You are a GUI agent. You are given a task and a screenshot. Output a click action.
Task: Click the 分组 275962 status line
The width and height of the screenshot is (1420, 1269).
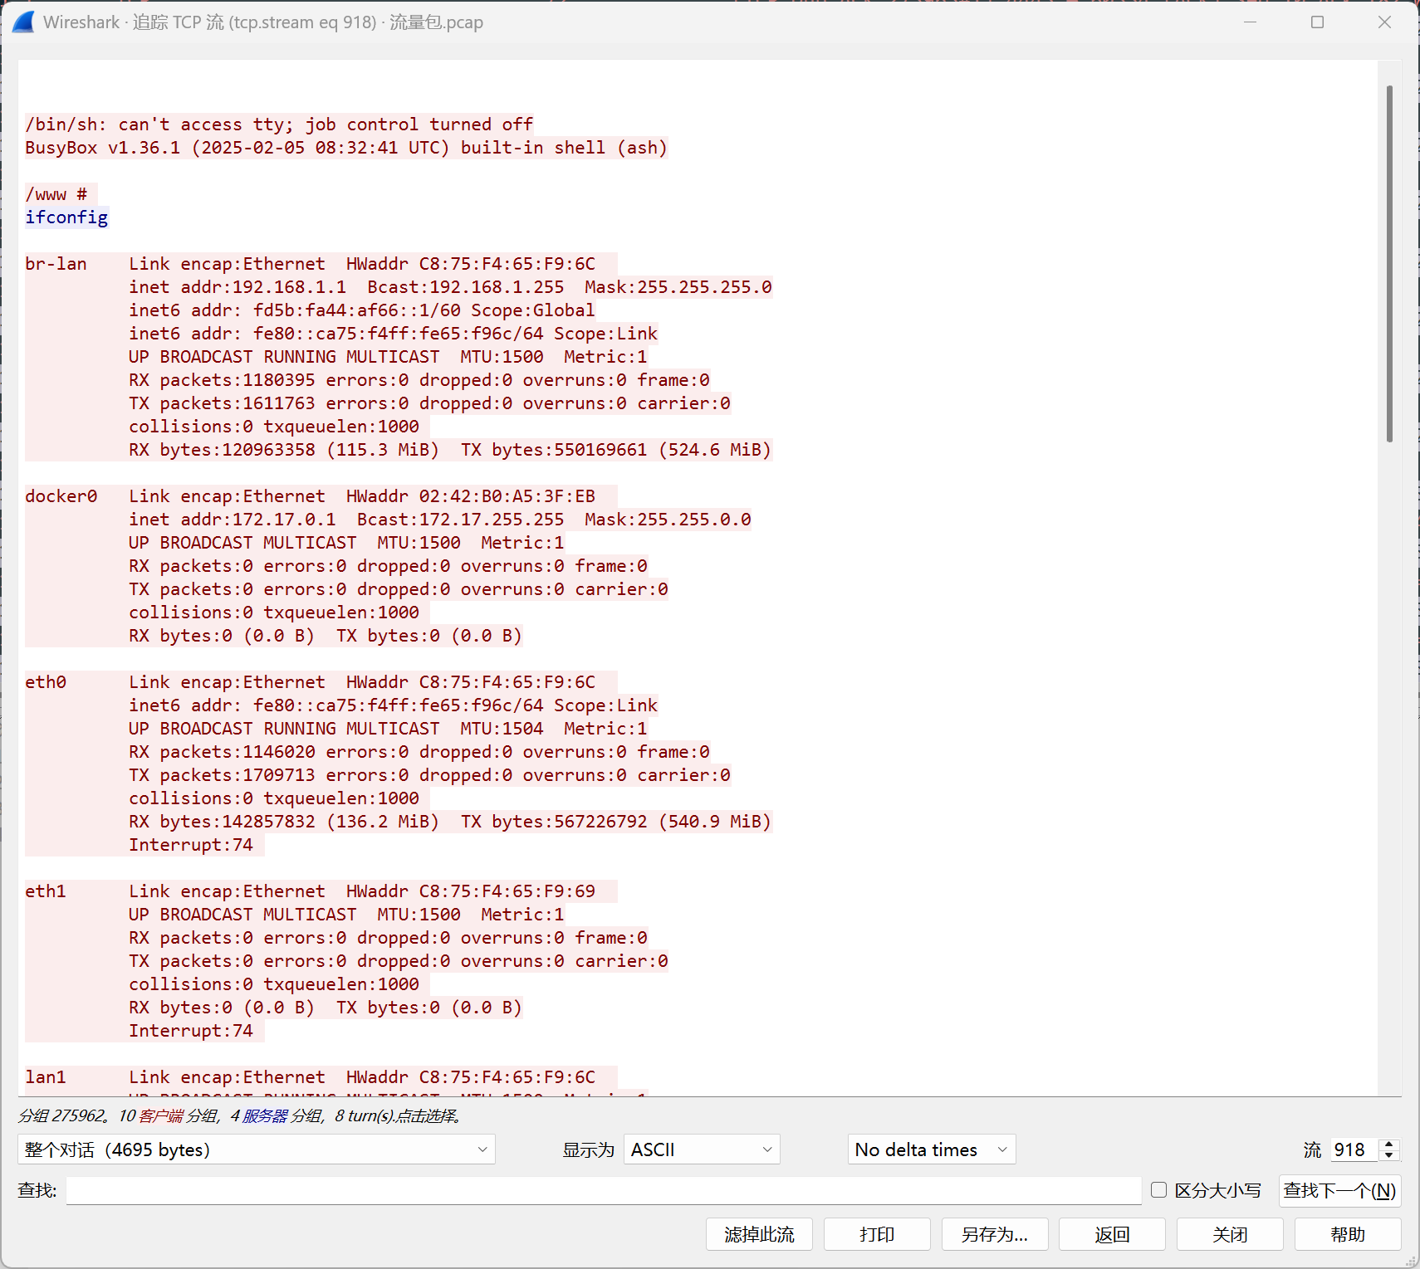pos(240,1116)
